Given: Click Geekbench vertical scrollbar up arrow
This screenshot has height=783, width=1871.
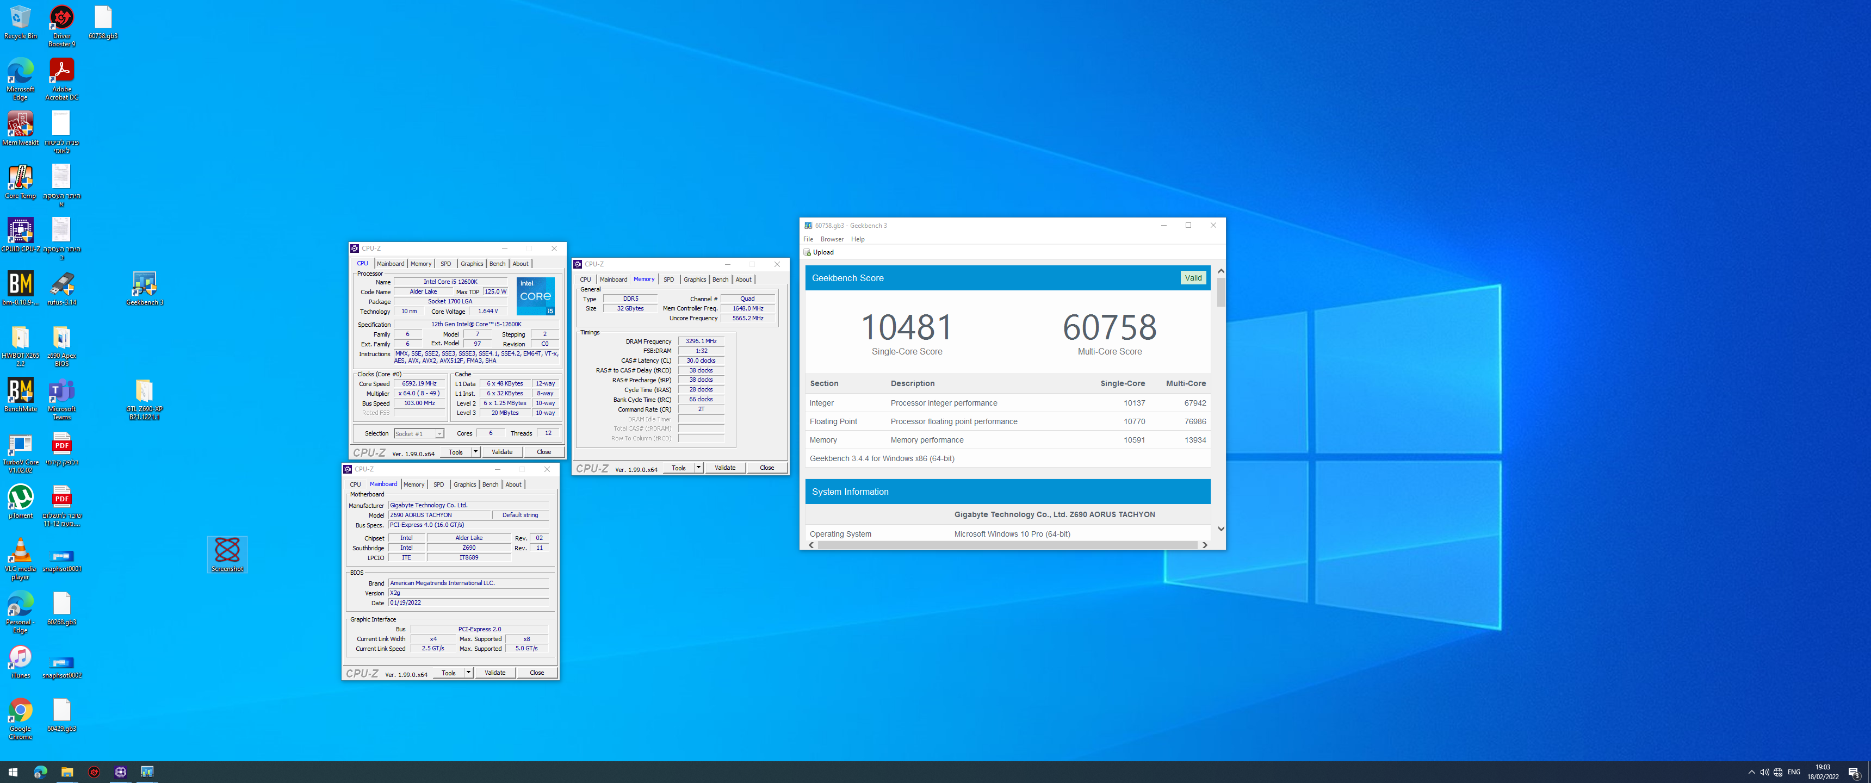Looking at the screenshot, I should pos(1220,271).
